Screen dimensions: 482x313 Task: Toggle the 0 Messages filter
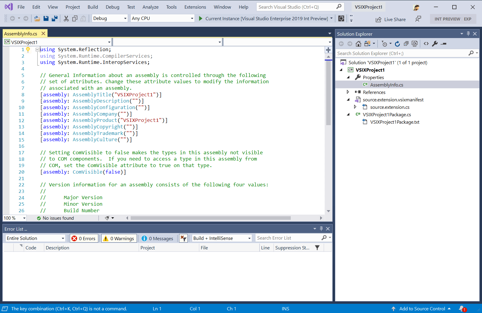(x=157, y=238)
